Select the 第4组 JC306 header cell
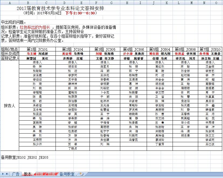This screenshot has width=223, height=178. (x=133, y=49)
